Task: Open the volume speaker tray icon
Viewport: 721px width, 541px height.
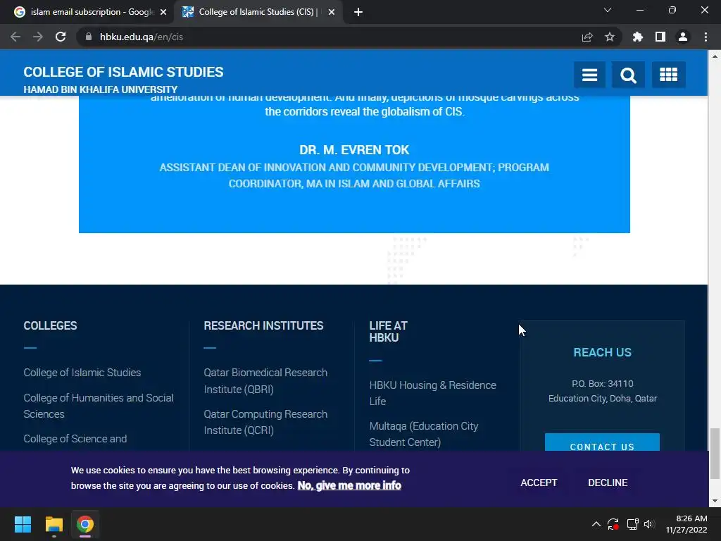Action: [648, 524]
